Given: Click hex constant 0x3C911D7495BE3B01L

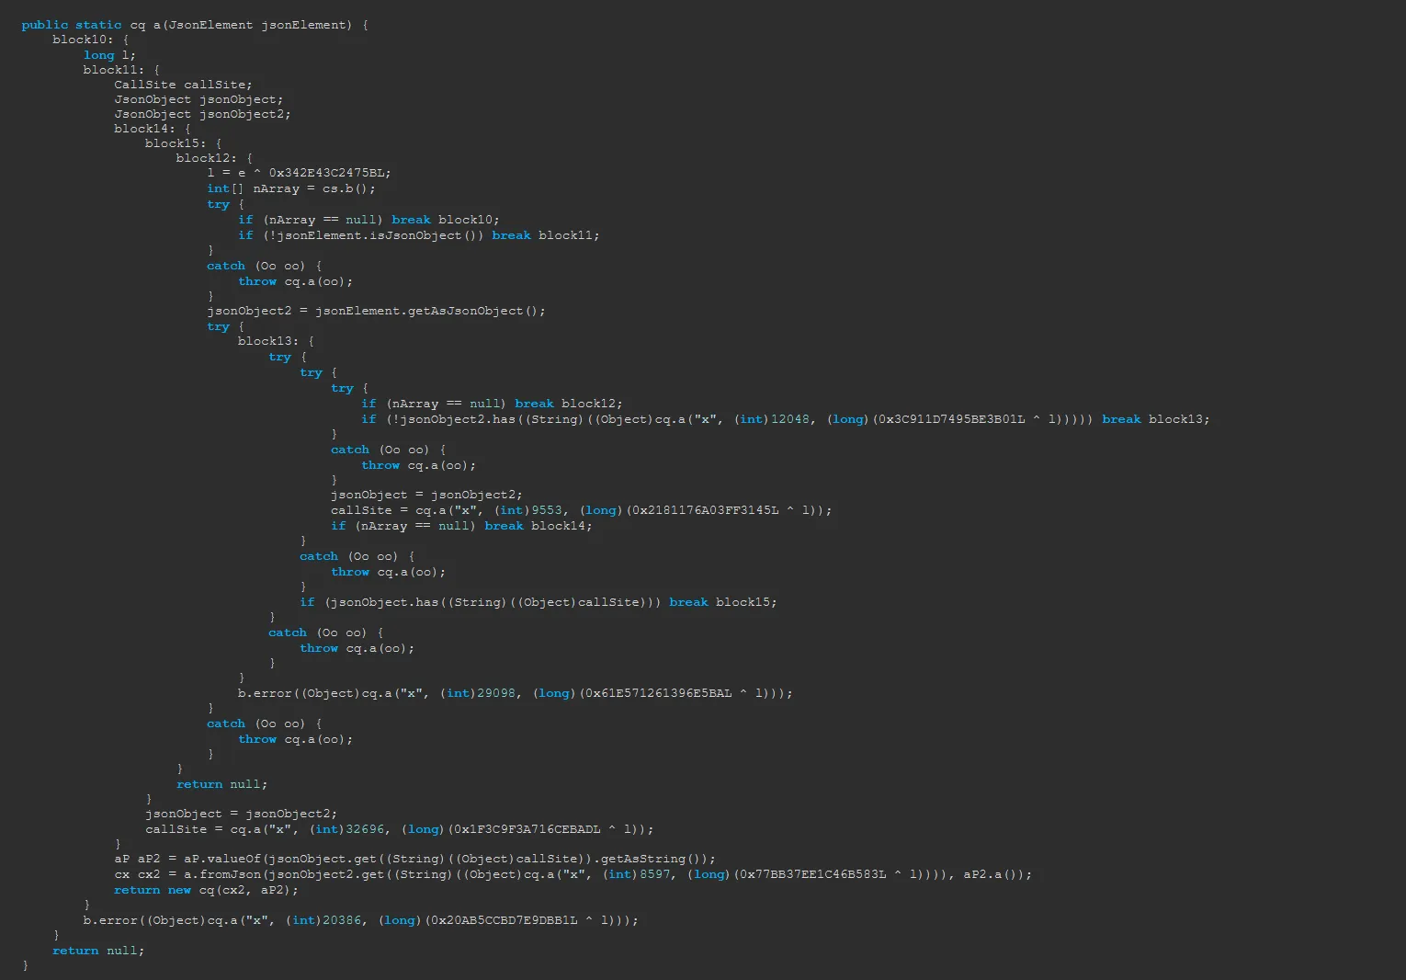Looking at the screenshot, I should click(950, 419).
